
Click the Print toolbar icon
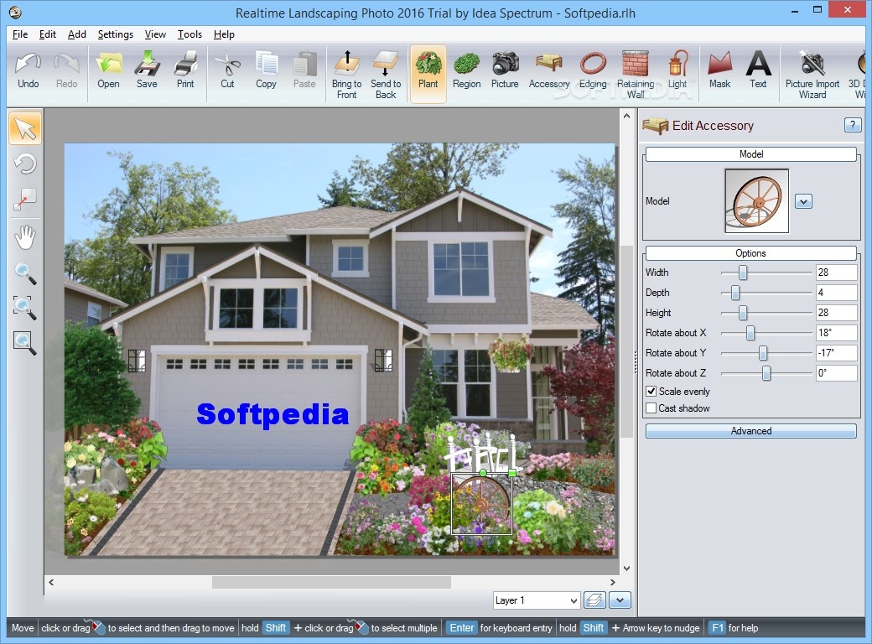[x=185, y=71]
